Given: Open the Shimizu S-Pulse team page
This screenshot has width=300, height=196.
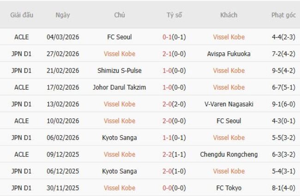Looking at the screenshot, I should (120, 70).
